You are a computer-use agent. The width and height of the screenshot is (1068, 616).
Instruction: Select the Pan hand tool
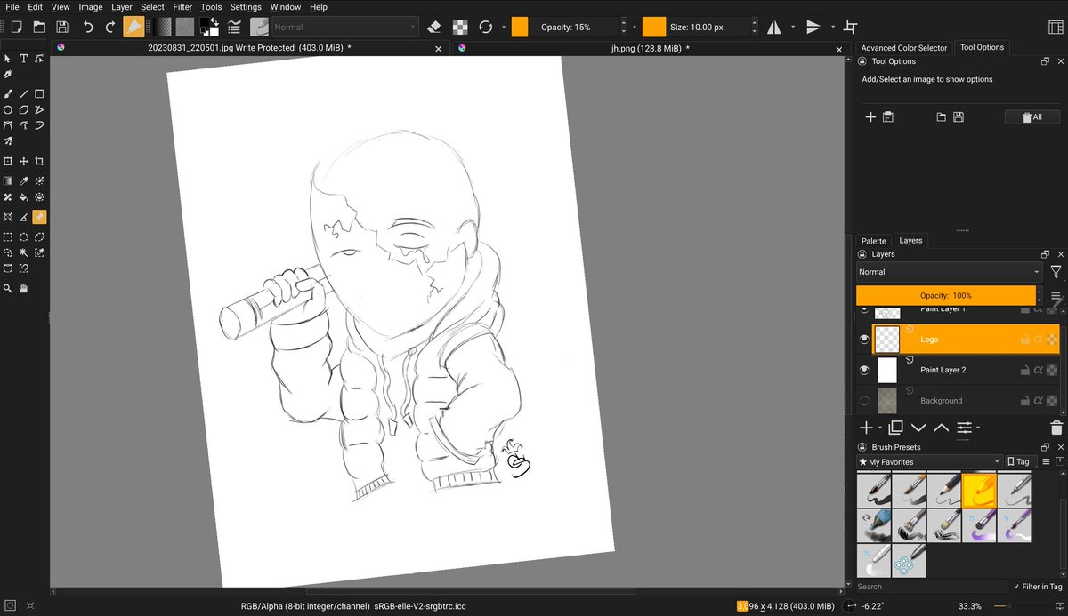(24, 288)
